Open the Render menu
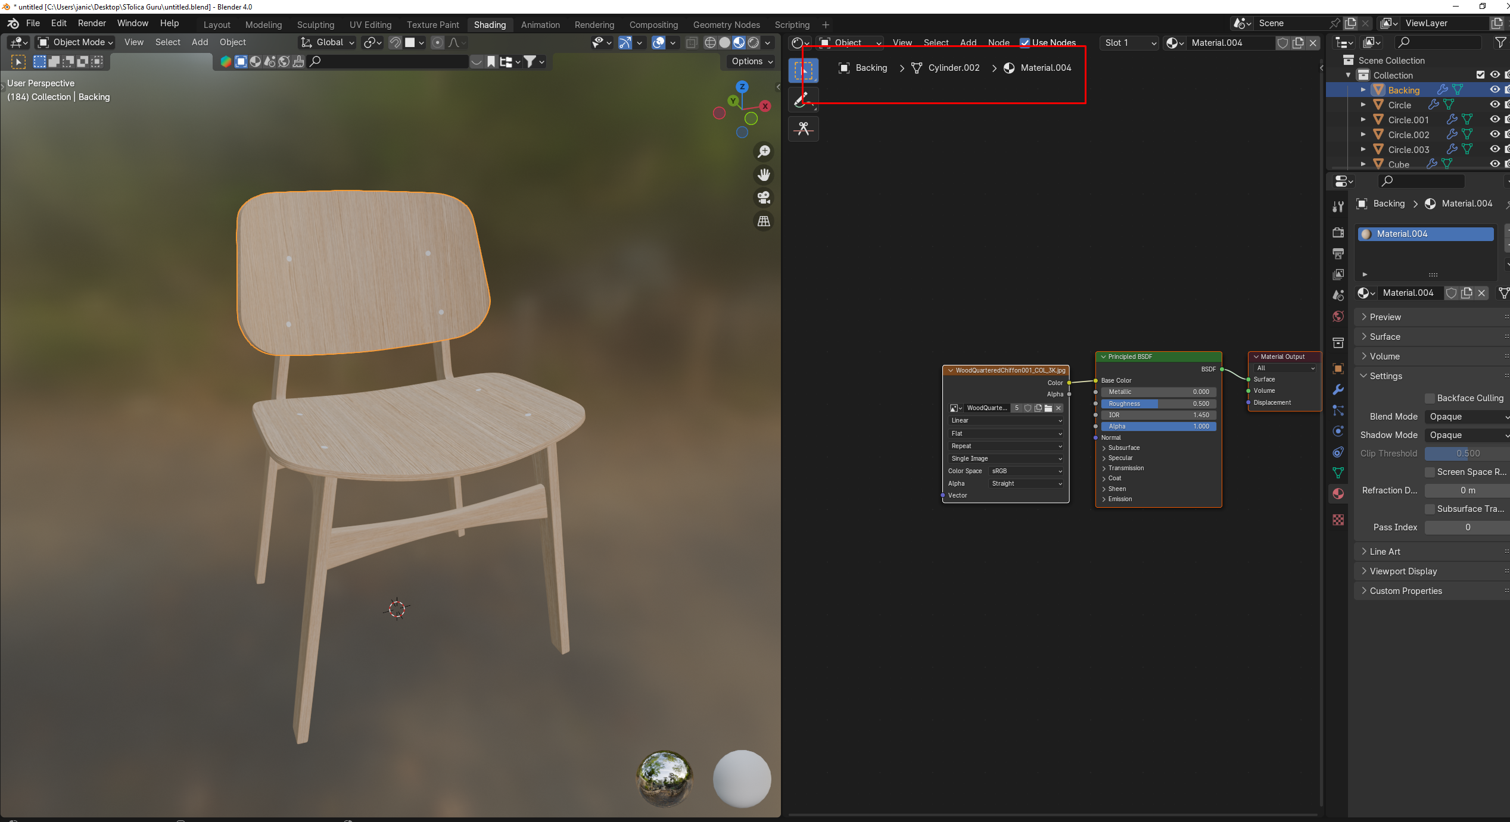 tap(92, 23)
